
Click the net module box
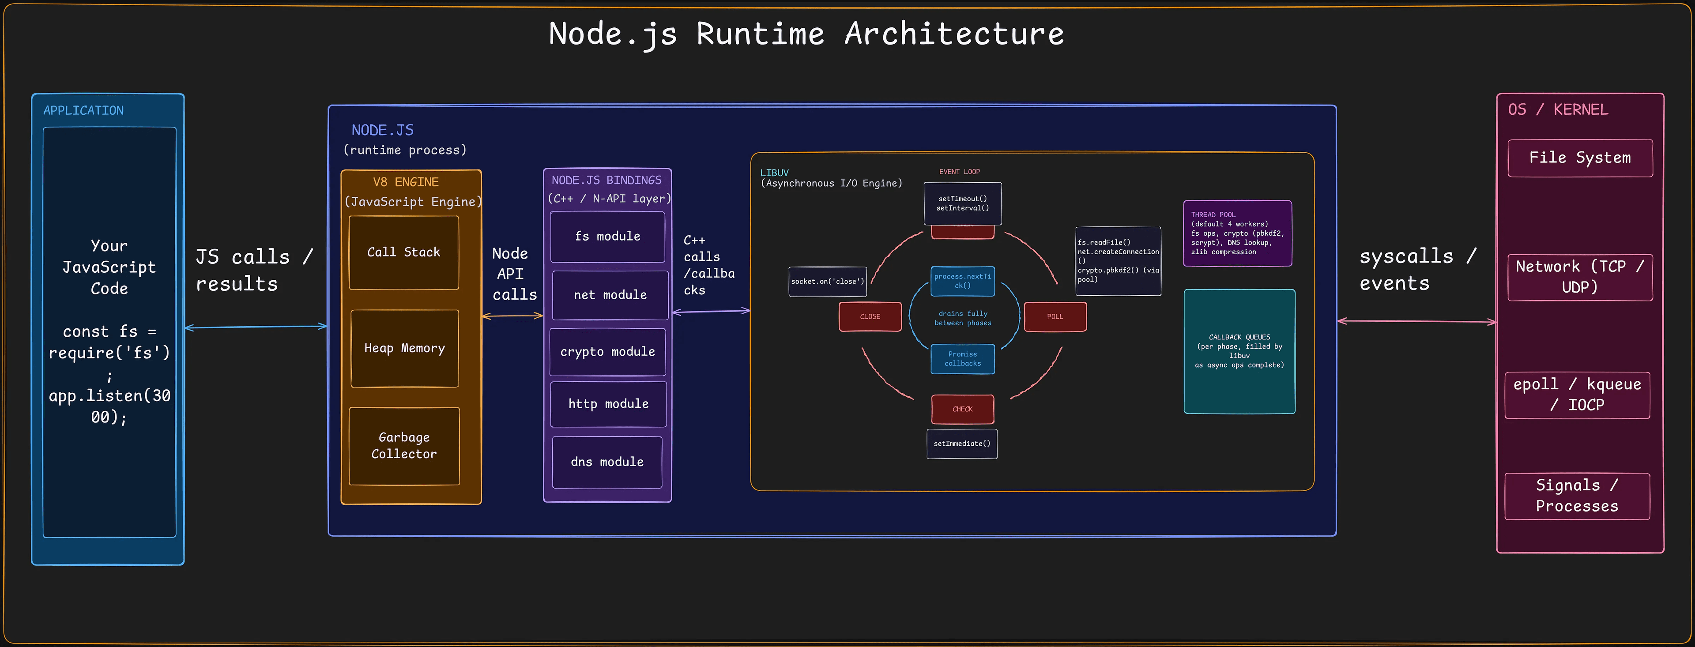[610, 295]
